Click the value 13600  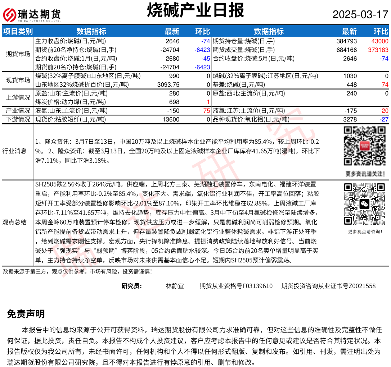(x=171, y=119)
